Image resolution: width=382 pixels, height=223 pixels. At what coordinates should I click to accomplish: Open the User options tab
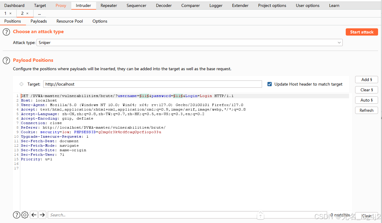click(308, 5)
